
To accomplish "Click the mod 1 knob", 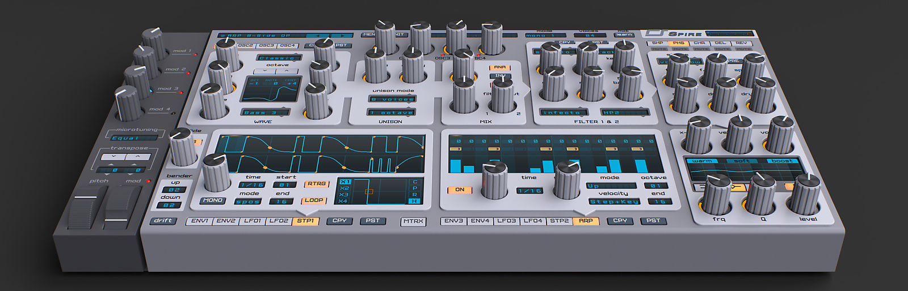I will (154, 45).
